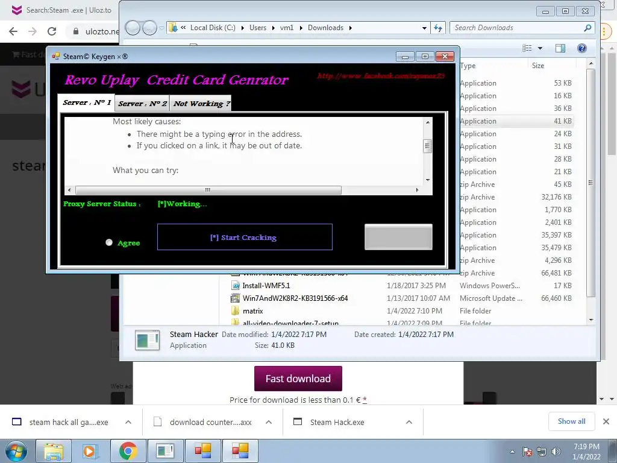617x463 pixels.
Task: Expand the arrow after Downloads in breadcrumb
Action: pos(350,28)
